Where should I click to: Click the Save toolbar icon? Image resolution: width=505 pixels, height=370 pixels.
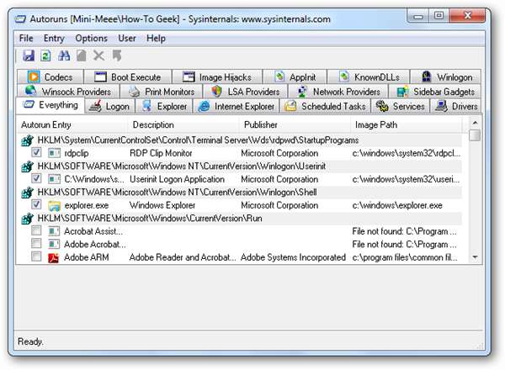[x=28, y=56]
